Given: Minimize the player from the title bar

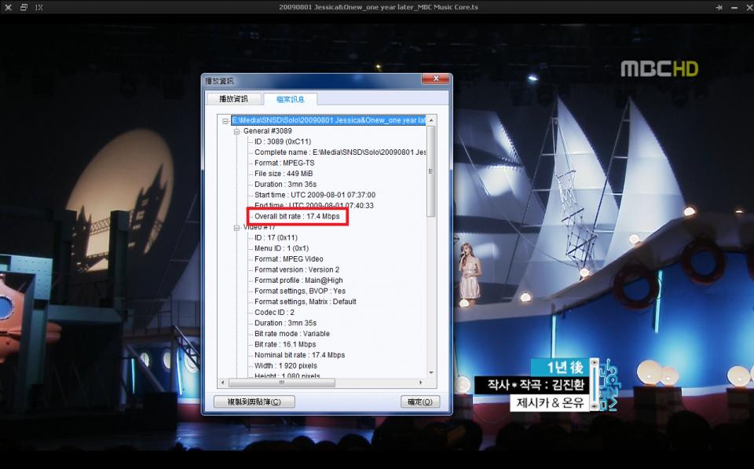Looking at the screenshot, I should pyautogui.click(x=734, y=7).
